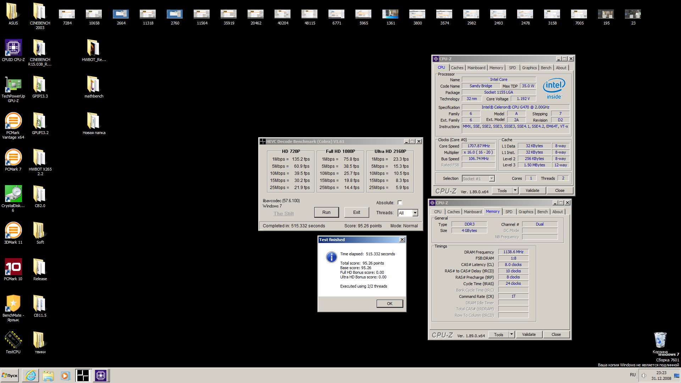This screenshot has height=383, width=681.
Task: Open PCMark 10 desktop icon
Action: point(13,270)
